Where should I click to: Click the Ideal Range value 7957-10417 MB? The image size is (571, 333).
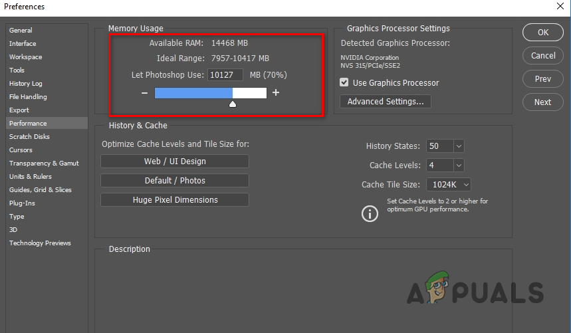click(240, 58)
